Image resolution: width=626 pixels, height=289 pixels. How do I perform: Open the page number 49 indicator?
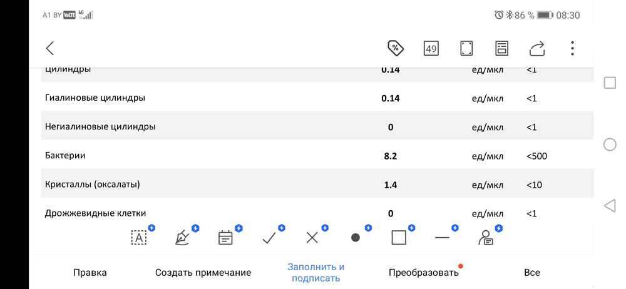[431, 48]
